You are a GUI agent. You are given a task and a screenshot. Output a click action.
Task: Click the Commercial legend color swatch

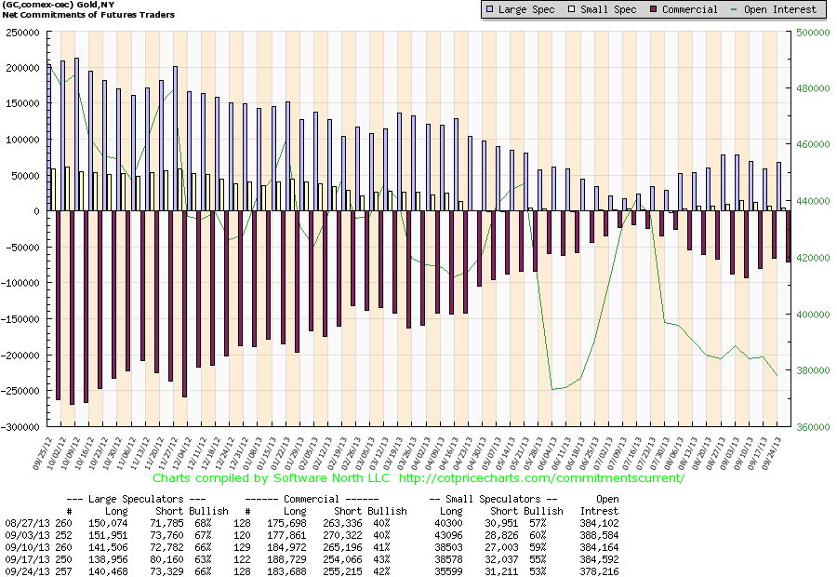point(655,10)
